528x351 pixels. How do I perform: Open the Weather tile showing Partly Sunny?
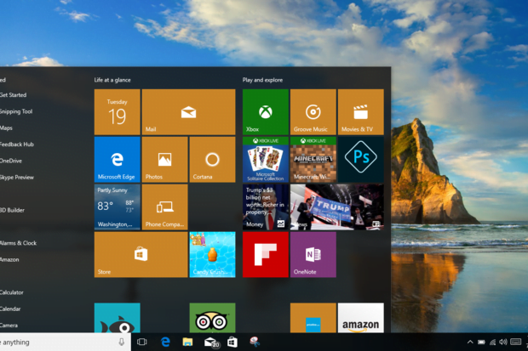(118, 207)
